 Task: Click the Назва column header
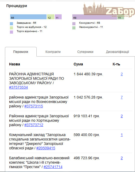(x=15, y=64)
